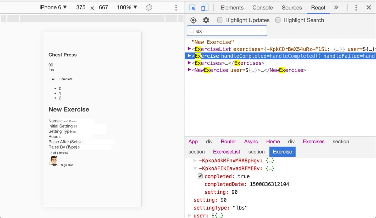Viewport: 376px width, 218px height.
Task: Toggle the device toolbar icon
Action: coord(205,8)
